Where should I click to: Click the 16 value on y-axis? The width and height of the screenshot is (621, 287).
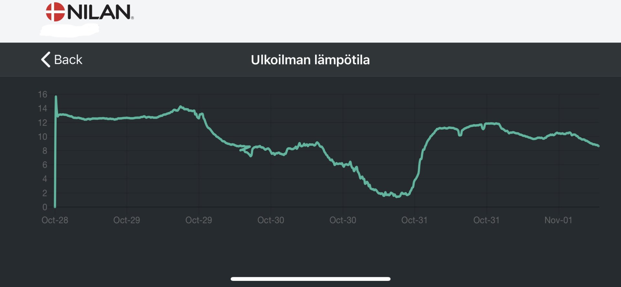(x=42, y=94)
